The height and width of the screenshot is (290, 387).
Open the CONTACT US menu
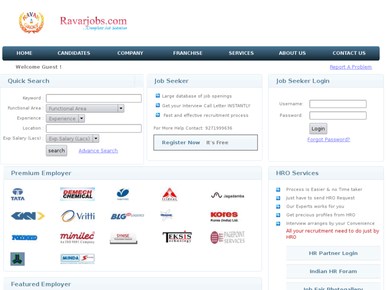click(x=349, y=53)
